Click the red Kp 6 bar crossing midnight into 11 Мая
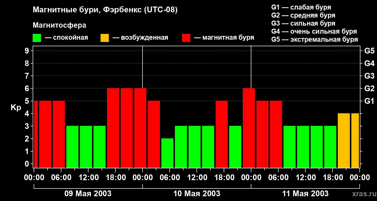This screenshot has height=201, width=377. (249, 128)
